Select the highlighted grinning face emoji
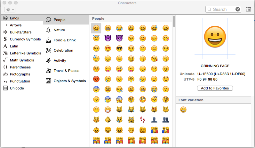Viewport: 255px width, 148px height. (x=96, y=28)
